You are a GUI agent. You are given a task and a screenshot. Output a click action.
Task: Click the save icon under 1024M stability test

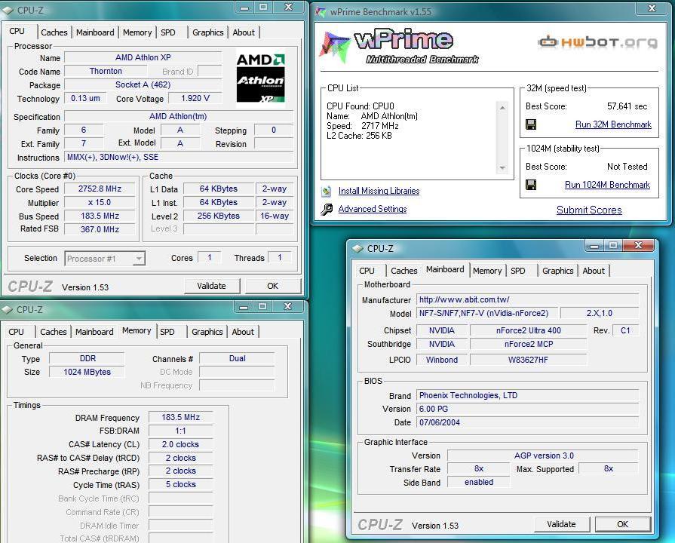[x=531, y=185]
